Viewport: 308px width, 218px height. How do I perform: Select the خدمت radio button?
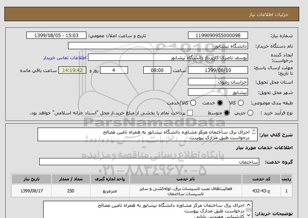(220, 103)
